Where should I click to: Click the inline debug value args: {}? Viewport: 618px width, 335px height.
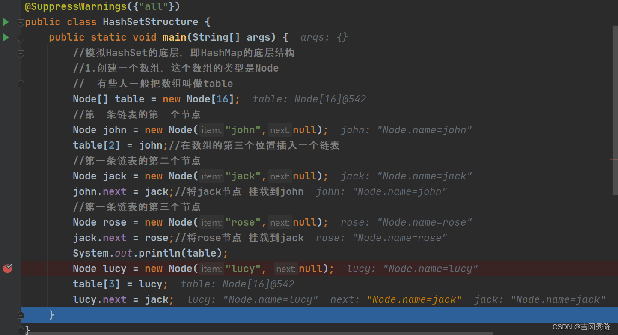[x=324, y=37]
